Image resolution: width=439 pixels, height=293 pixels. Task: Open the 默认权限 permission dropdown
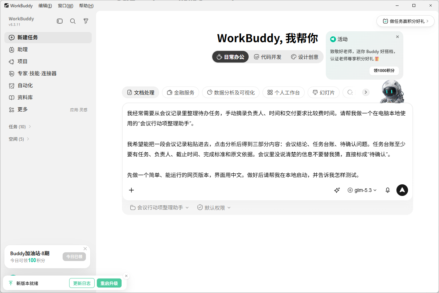214,208
